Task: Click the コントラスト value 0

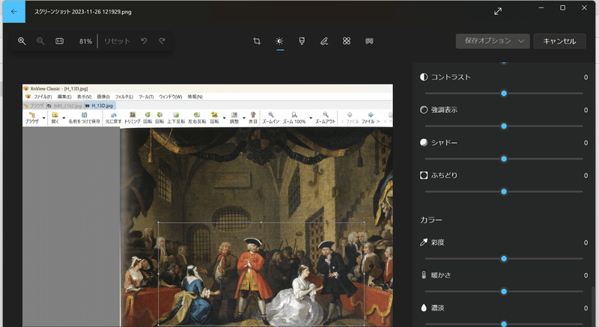Action: click(586, 78)
